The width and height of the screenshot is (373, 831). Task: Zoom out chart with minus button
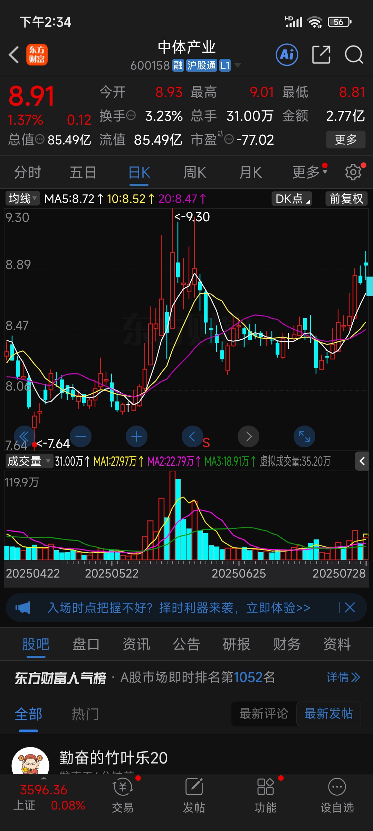[80, 436]
